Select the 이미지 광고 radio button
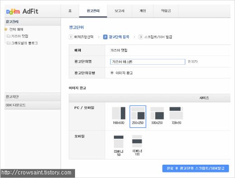 [x=112, y=73]
